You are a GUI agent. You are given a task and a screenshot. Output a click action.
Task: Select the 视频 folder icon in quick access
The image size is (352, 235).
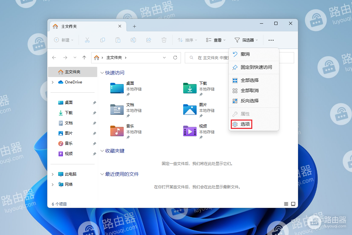click(x=190, y=131)
